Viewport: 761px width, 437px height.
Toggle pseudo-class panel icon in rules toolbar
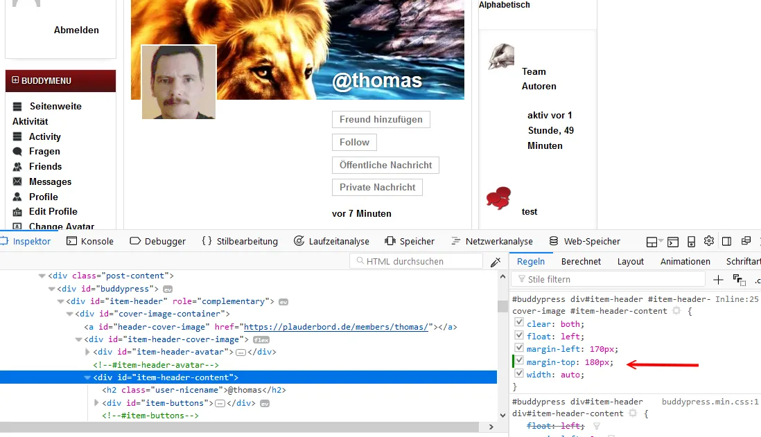tap(739, 280)
